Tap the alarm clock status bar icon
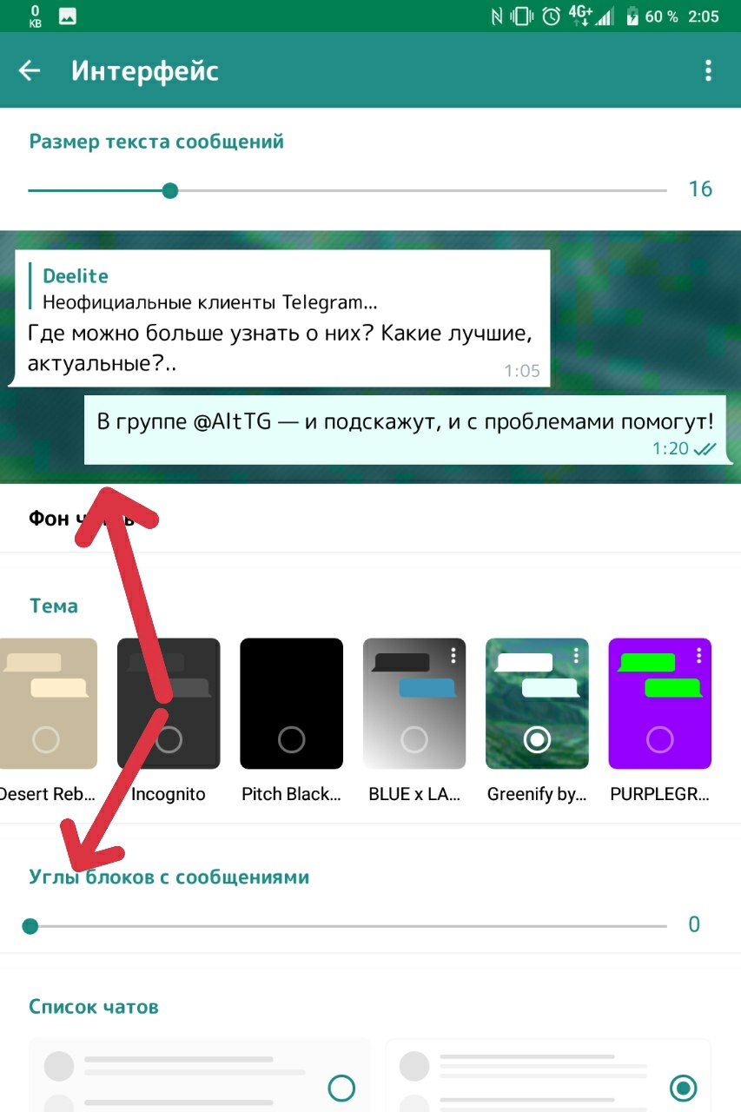 click(x=551, y=16)
